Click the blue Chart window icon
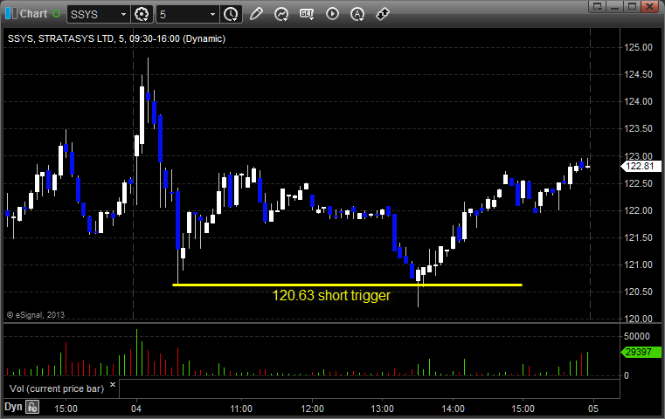This screenshot has width=665, height=419. click(11, 14)
